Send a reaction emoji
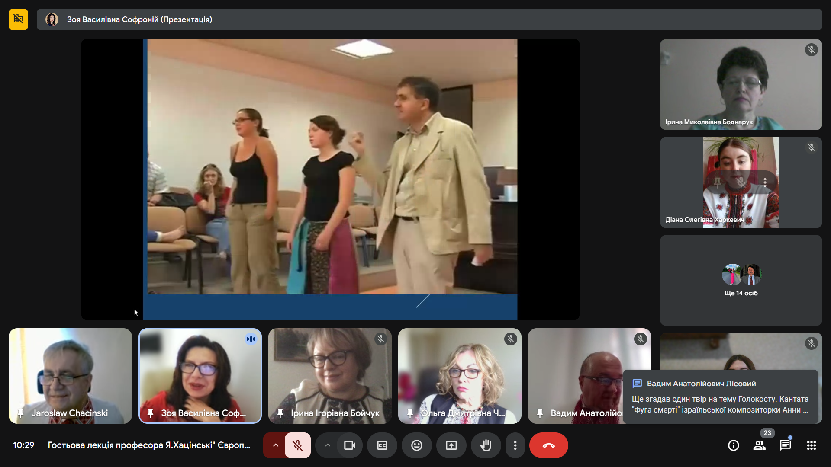 417,445
